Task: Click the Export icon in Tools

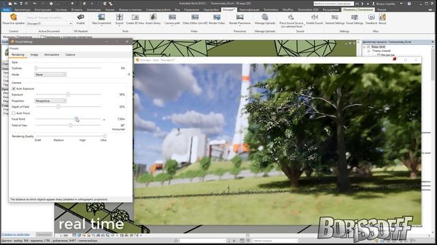Action: (x=119, y=17)
